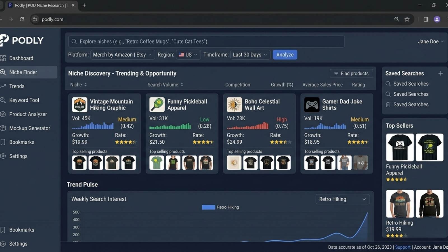Open Funny Pickleball Apparel card title

187,105
